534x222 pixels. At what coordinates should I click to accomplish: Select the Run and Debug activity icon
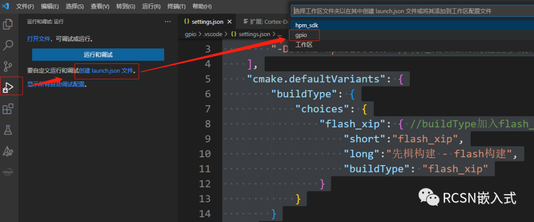point(8,88)
